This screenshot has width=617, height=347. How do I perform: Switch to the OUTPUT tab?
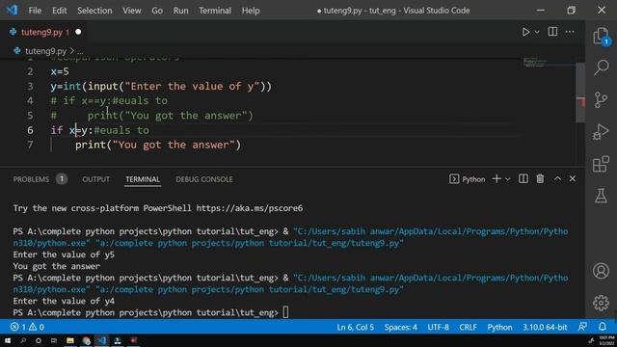click(96, 179)
